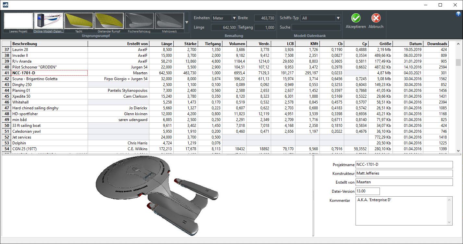The image size is (463, 244).
Task: Sort by LCB column header
Action: tap(283, 44)
